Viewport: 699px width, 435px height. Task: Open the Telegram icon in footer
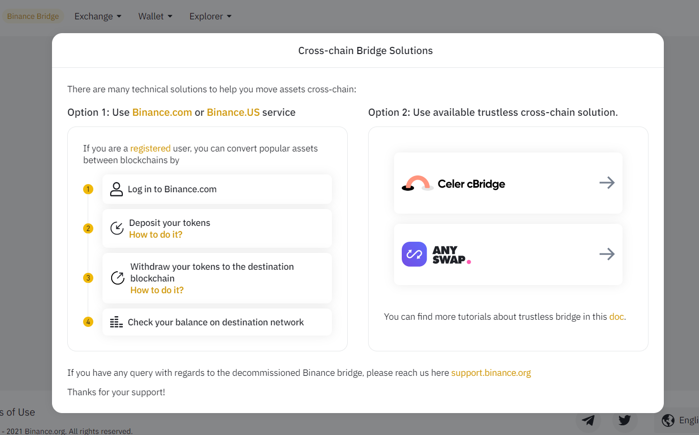click(588, 420)
